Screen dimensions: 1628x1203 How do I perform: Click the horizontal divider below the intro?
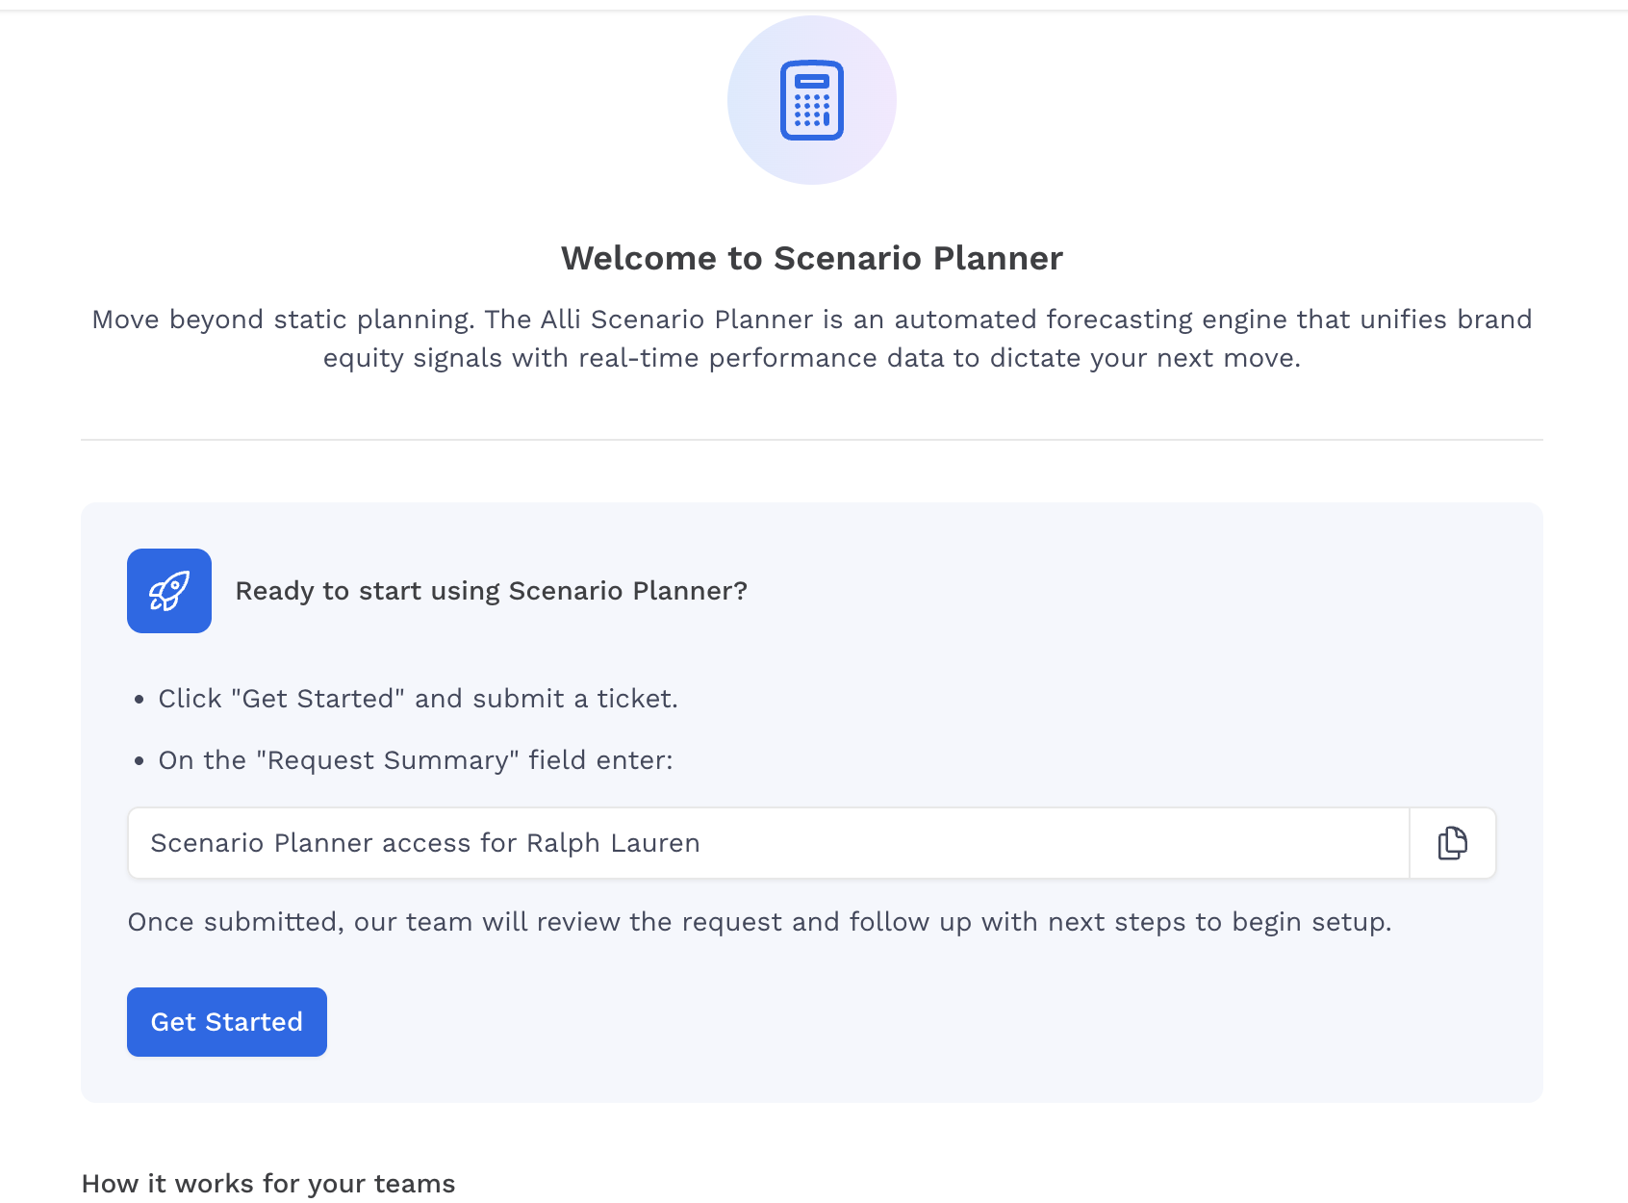click(811, 440)
